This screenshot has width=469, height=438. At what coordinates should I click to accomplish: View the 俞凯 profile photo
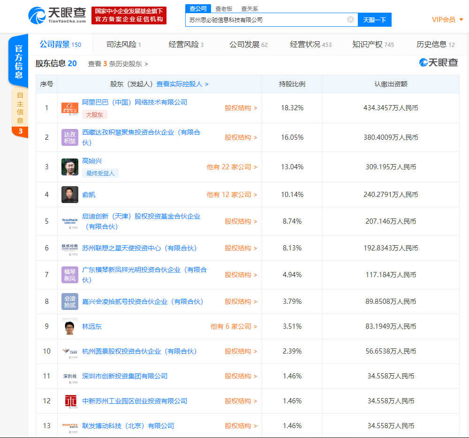tap(70, 195)
